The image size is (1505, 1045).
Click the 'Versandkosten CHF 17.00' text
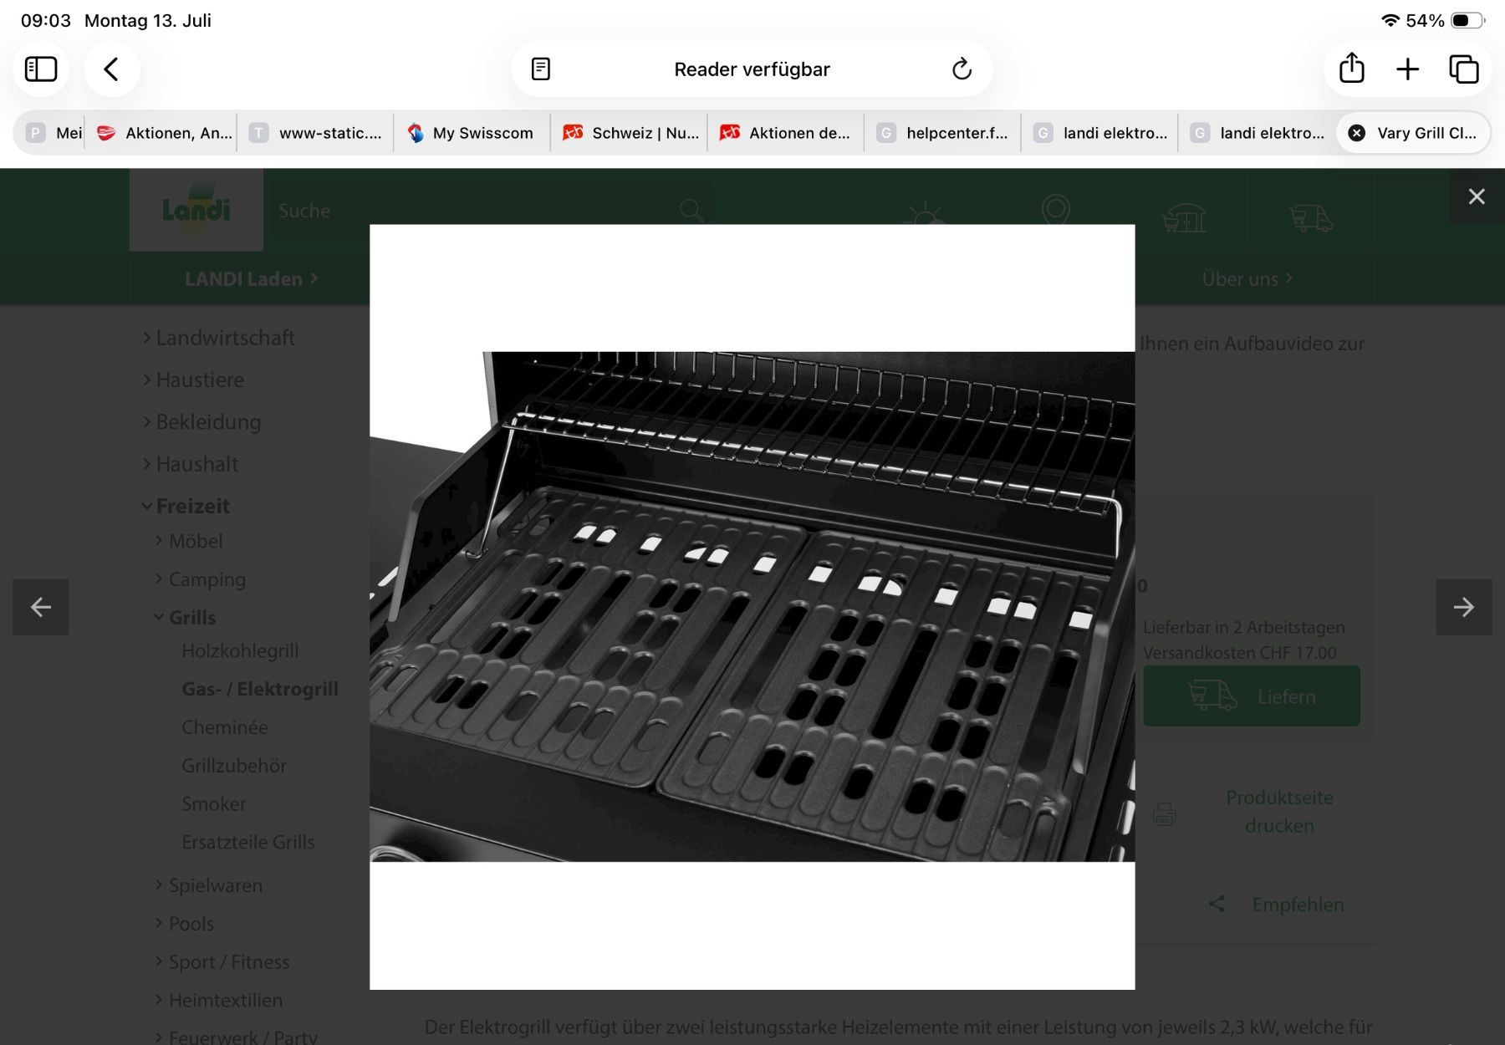[x=1239, y=652]
